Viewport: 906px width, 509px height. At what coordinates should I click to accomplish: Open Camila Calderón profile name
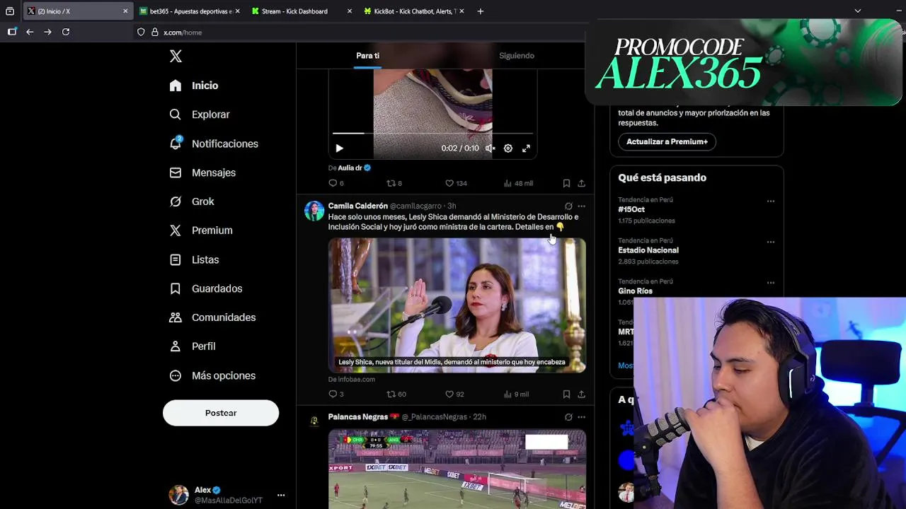pos(358,206)
